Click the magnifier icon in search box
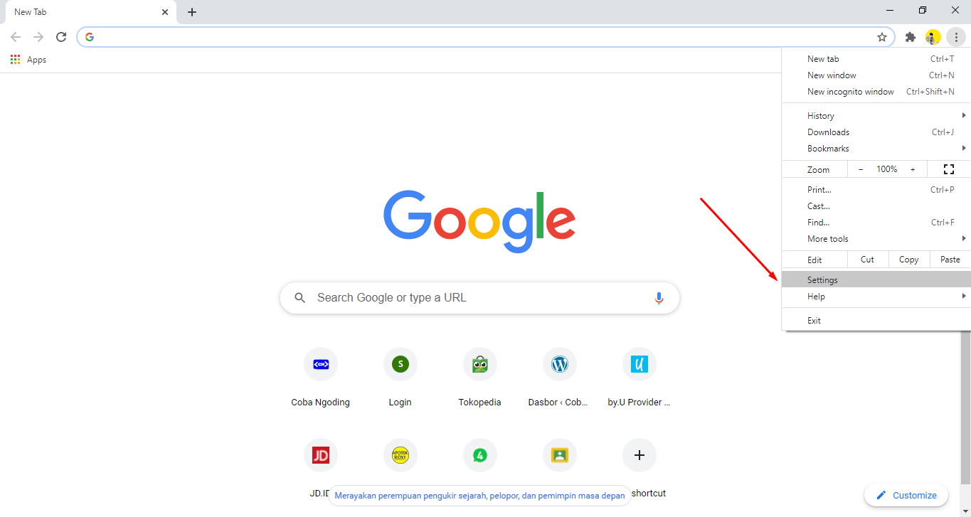Image resolution: width=971 pixels, height=517 pixels. click(300, 298)
